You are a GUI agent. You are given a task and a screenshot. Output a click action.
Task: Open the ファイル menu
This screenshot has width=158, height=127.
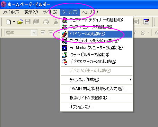(11, 12)
